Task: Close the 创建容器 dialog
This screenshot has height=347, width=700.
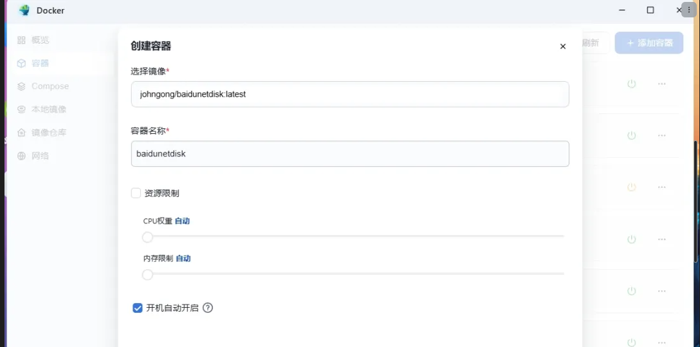Action: click(563, 46)
